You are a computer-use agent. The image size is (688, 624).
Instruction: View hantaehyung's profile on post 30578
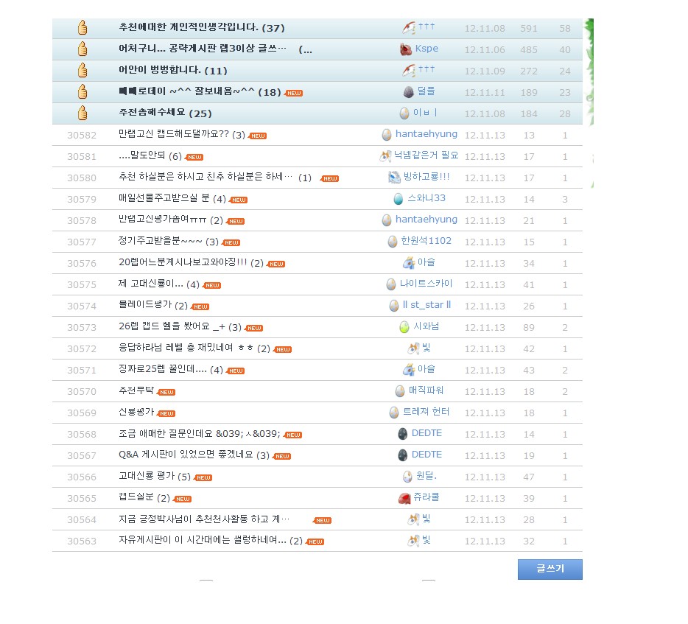(426, 220)
